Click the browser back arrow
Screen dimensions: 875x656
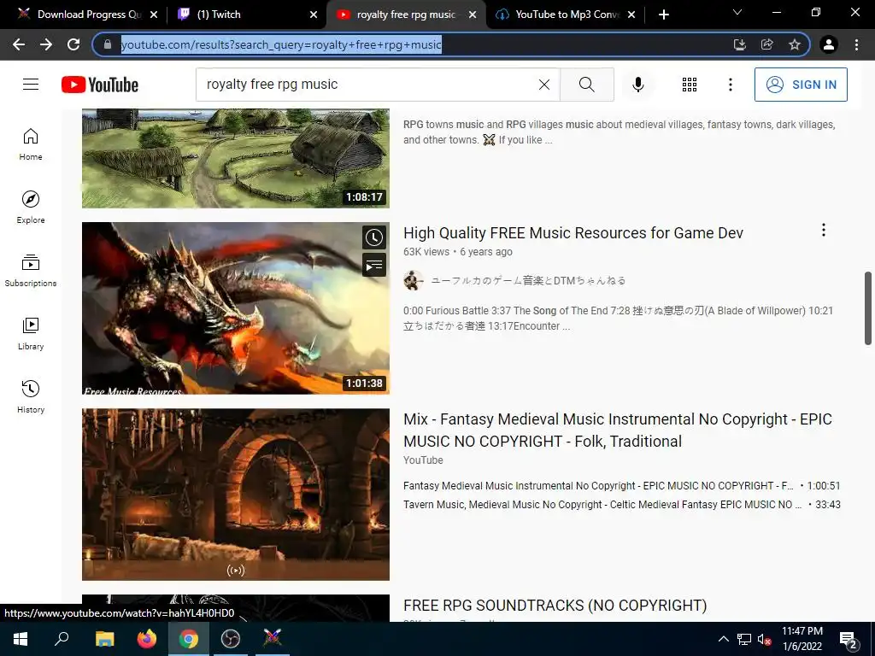point(19,44)
